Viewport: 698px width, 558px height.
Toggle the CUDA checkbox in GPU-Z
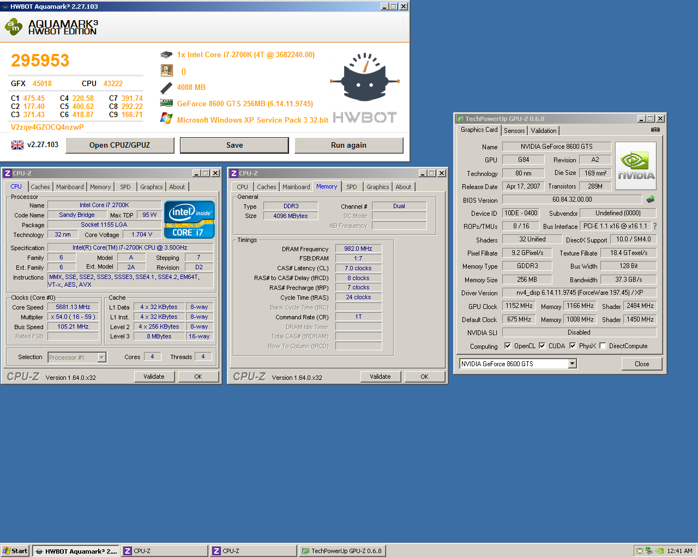(542, 345)
